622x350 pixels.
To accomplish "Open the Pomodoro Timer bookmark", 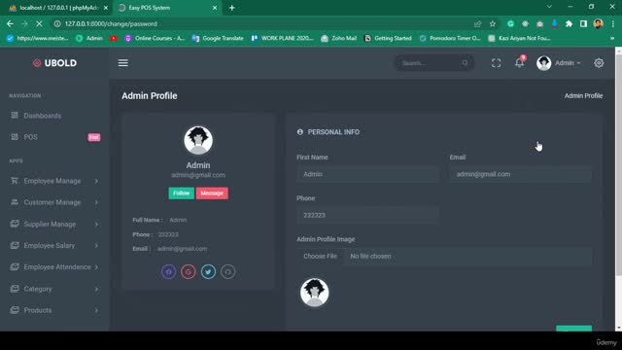I will 450,38.
